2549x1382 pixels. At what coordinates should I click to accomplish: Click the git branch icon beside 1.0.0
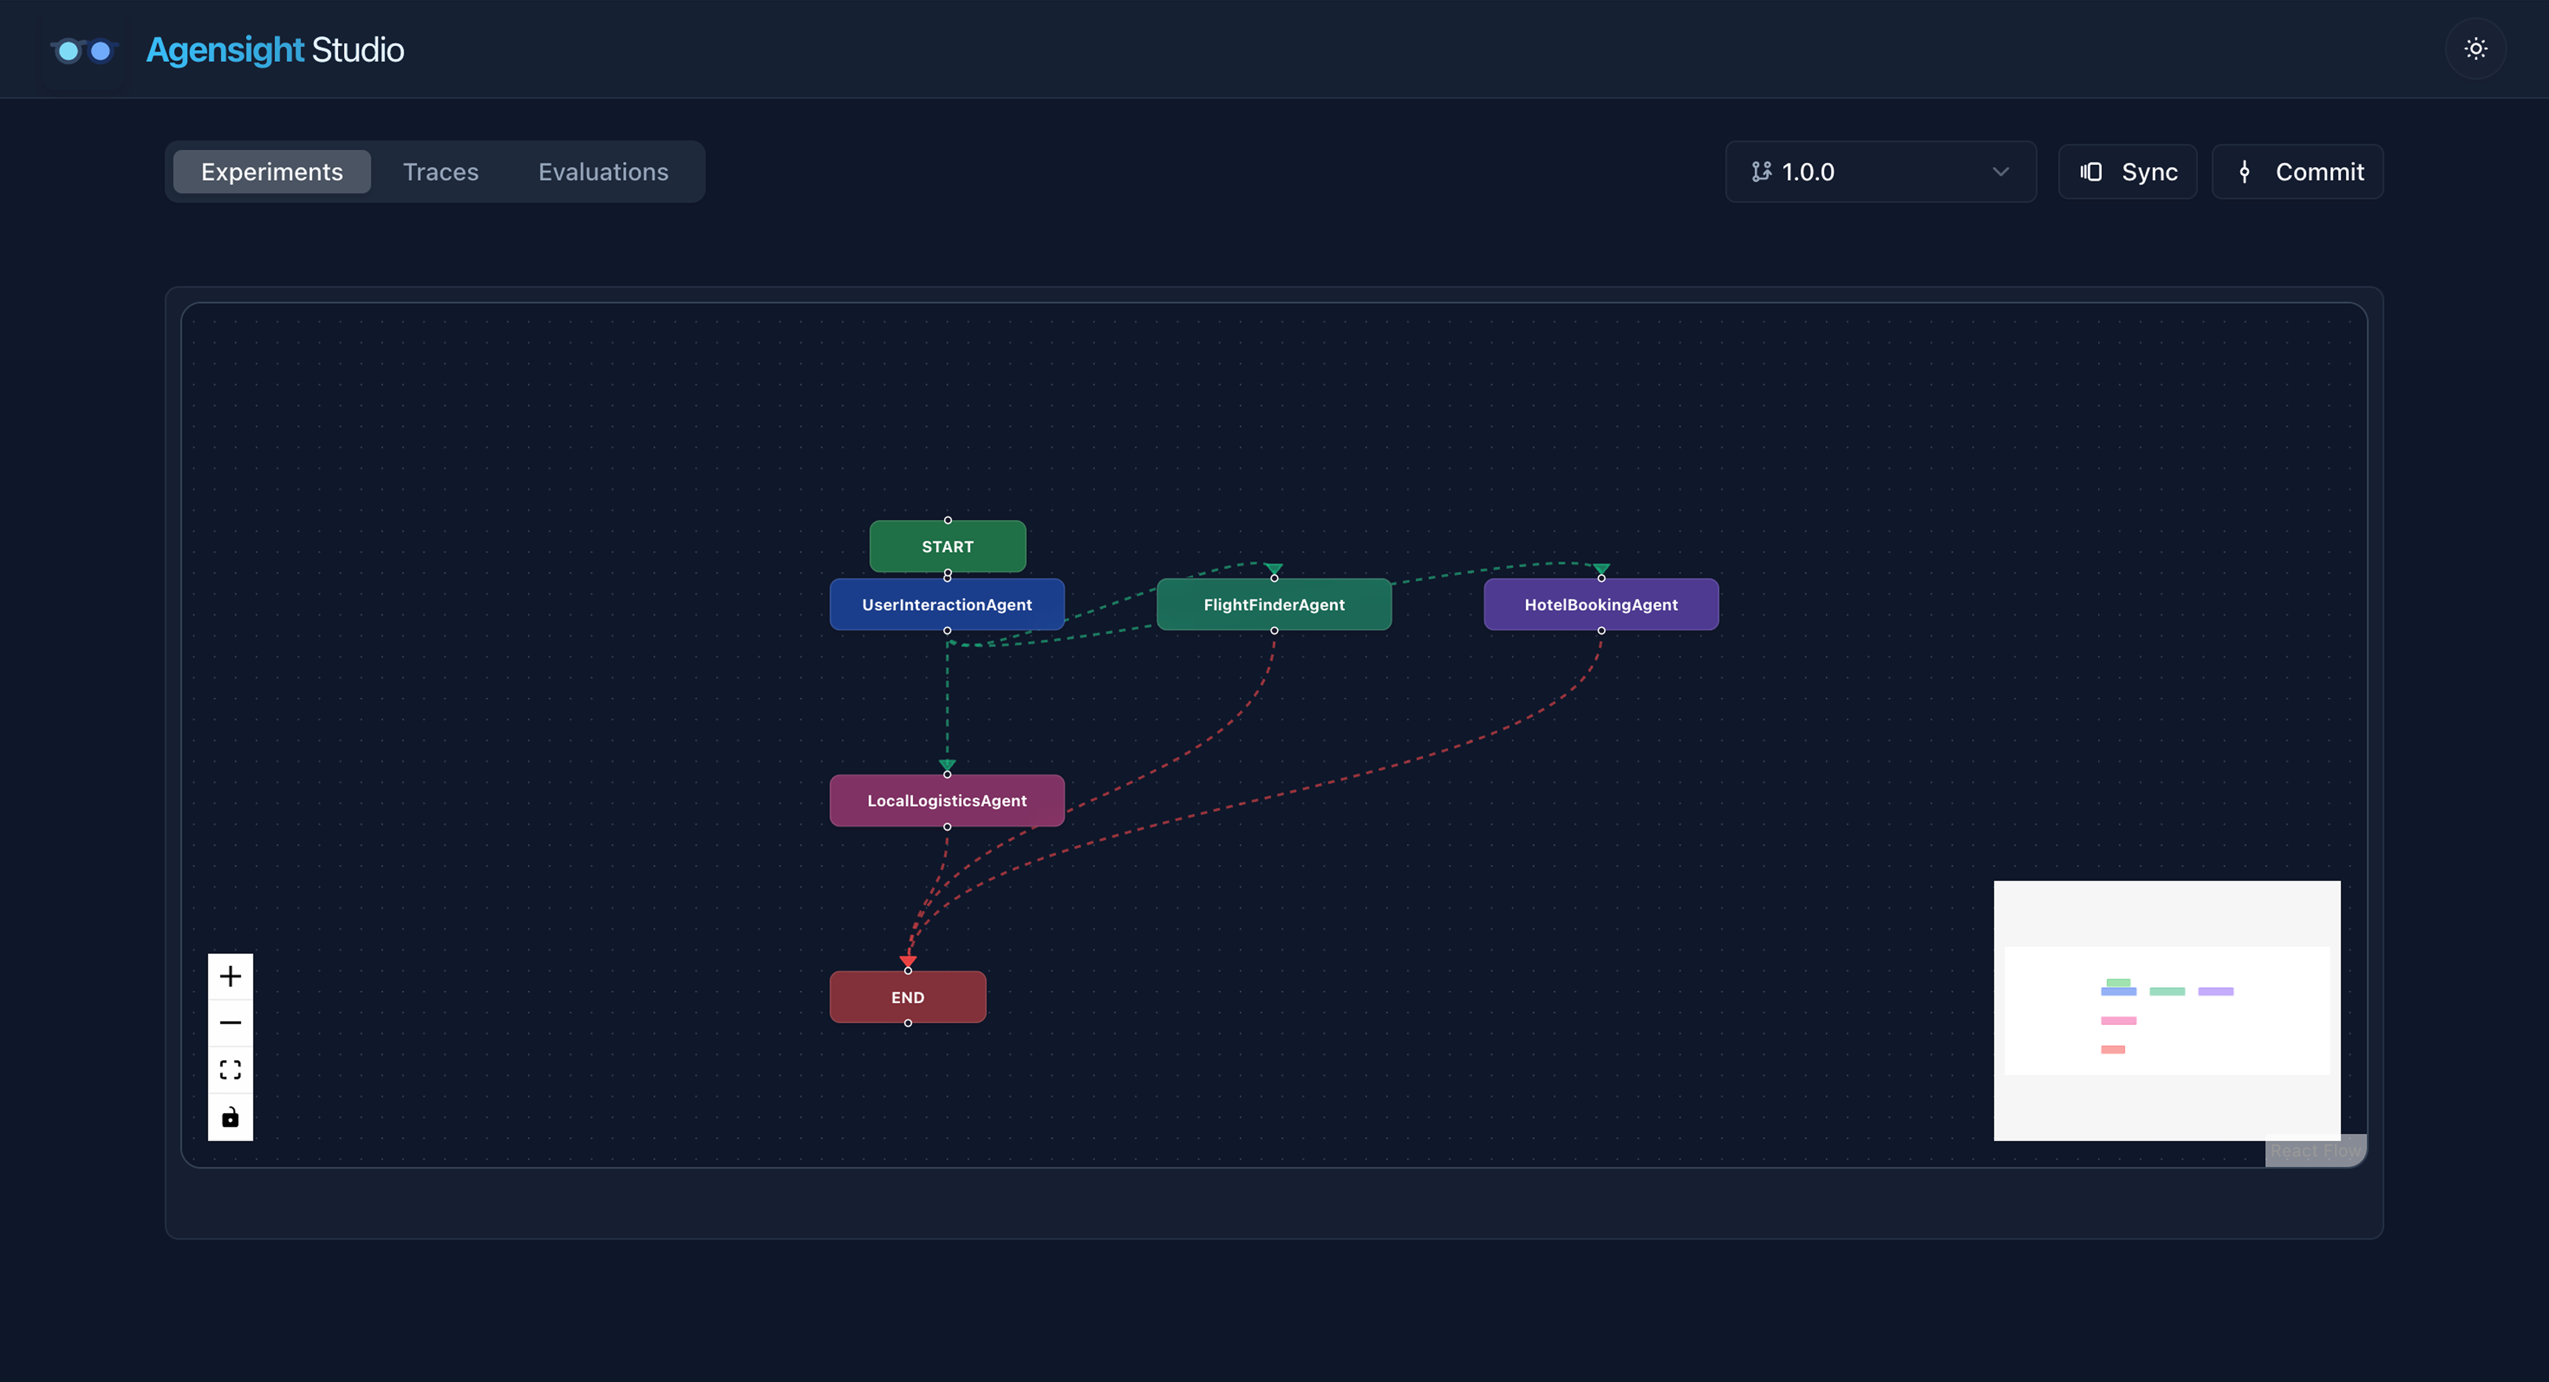tap(1760, 172)
